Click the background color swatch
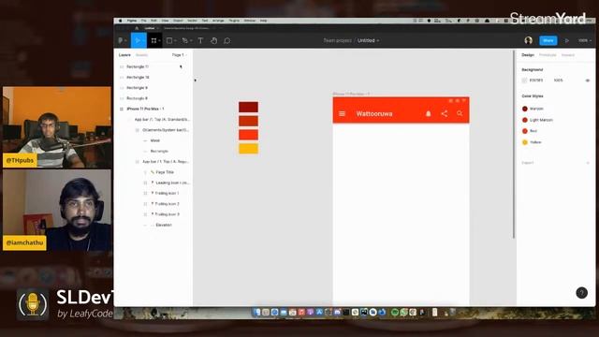The width and height of the screenshot is (599, 337). coord(524,81)
